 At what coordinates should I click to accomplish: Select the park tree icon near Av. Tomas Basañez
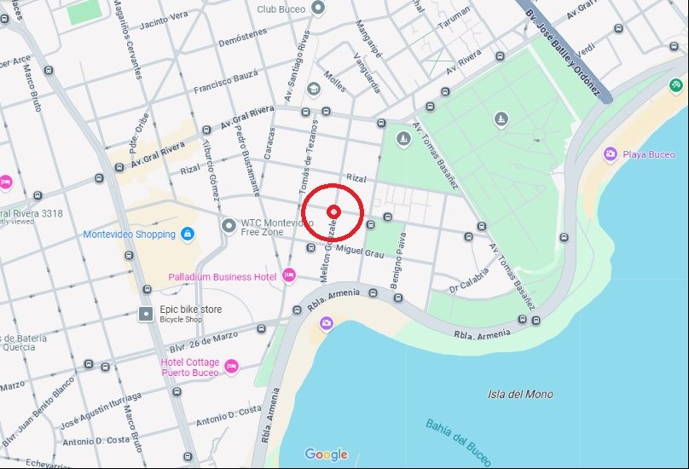[403, 139]
